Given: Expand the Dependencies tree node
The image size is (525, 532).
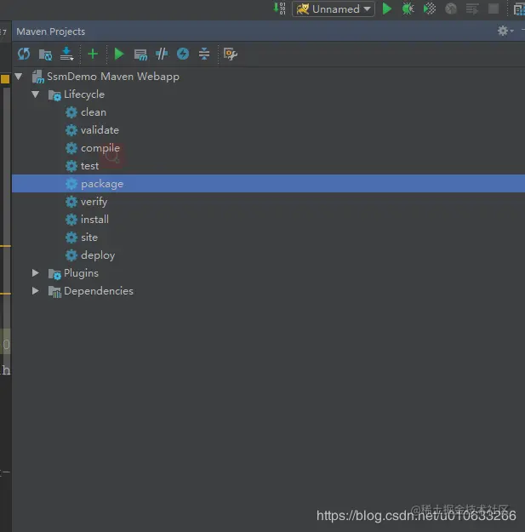Looking at the screenshot, I should pos(35,291).
